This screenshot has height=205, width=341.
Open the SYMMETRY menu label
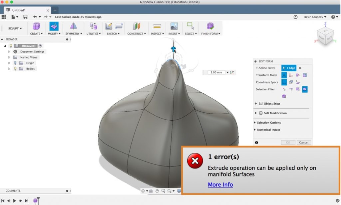coord(74,34)
